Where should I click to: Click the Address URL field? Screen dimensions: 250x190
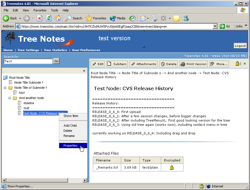[x=117, y=27]
